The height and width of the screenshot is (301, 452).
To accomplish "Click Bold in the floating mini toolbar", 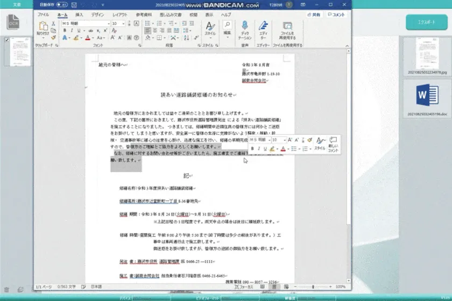I will coord(252,149).
